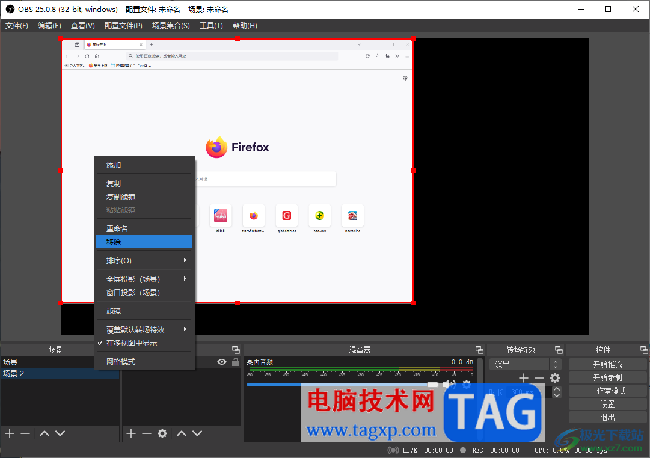This screenshot has width=650, height=458.
Task: Click Firefox homepage search box in preview
Action: [x=265, y=179]
